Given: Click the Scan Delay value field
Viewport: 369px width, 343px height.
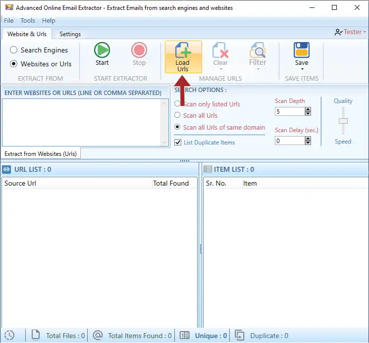Looking at the screenshot, I should [x=290, y=141].
